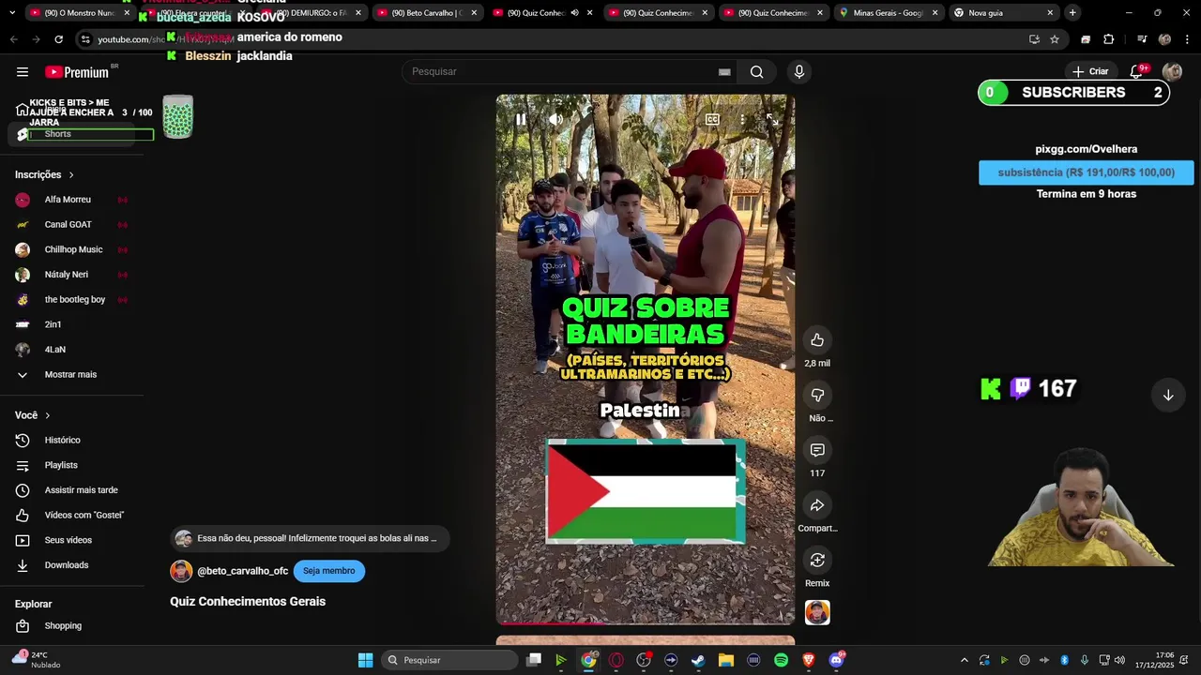Reload the page in the browser
Screen dimensions: 1201x675
click(58, 39)
